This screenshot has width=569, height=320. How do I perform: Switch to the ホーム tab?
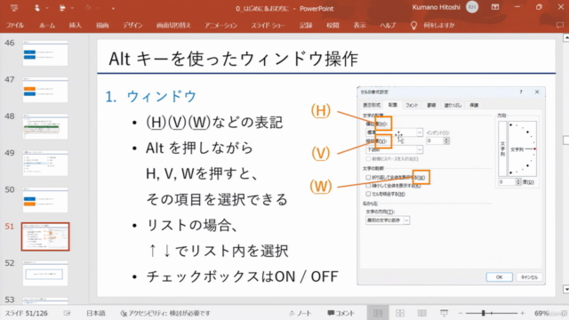(47, 25)
